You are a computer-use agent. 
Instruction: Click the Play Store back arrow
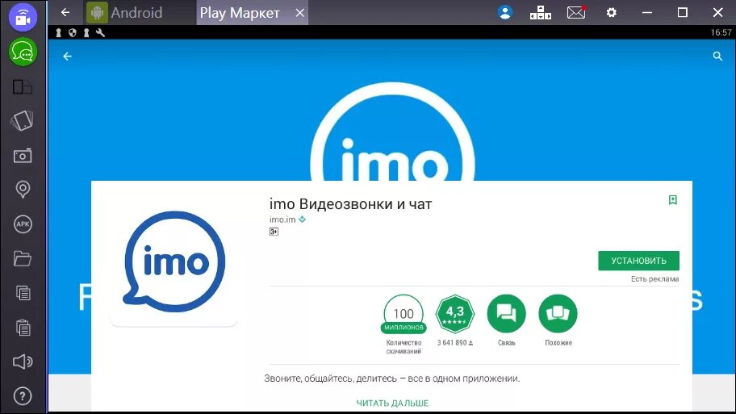(68, 56)
